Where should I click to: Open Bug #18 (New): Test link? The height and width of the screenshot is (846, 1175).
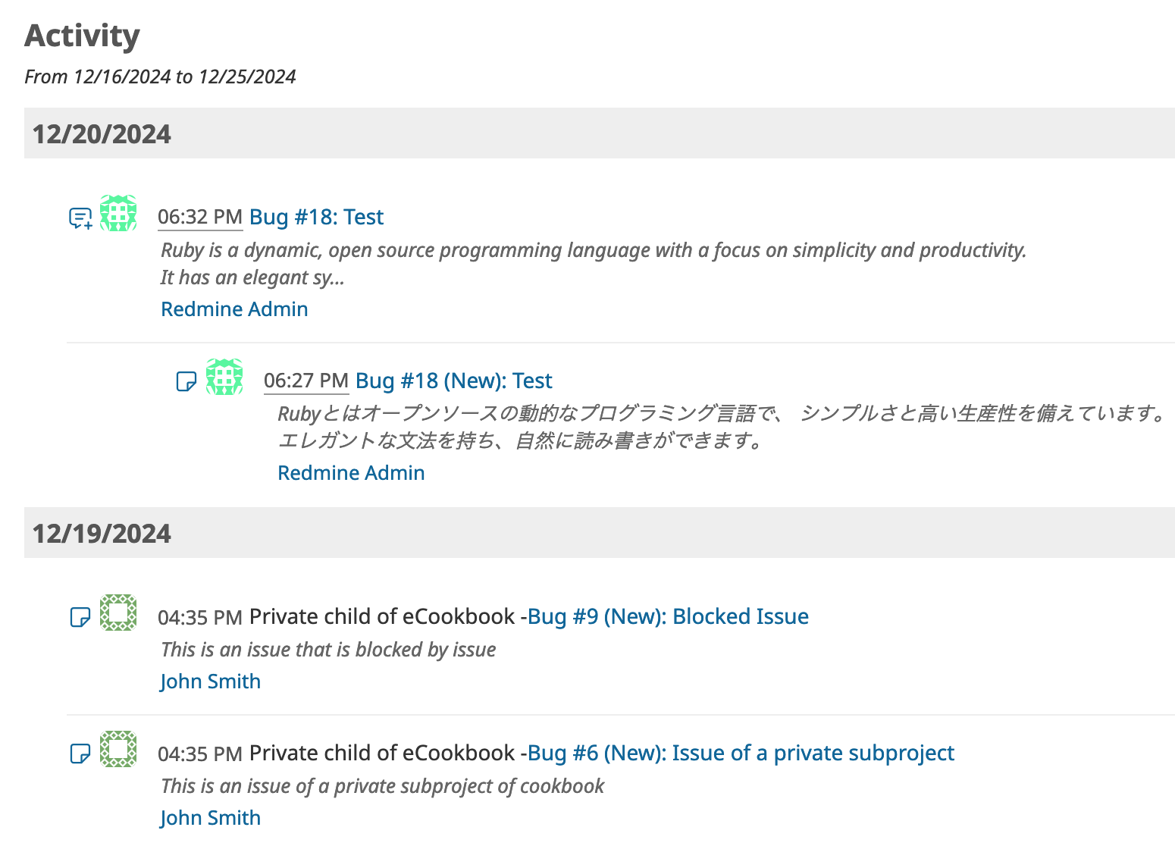pos(453,381)
